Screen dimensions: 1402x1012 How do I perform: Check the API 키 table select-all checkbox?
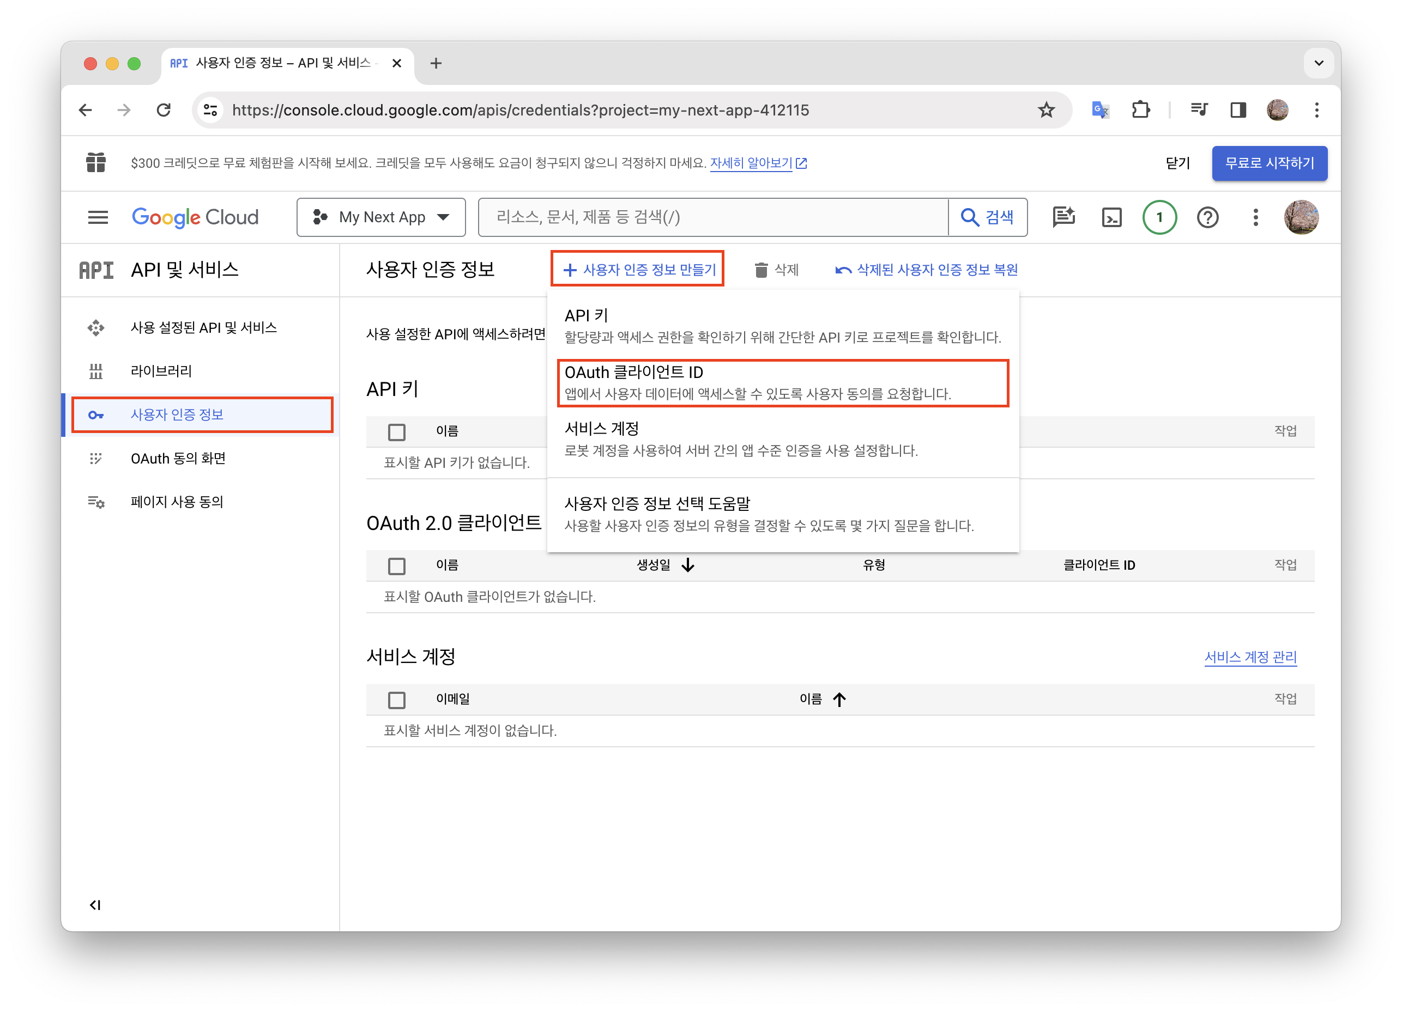(397, 432)
